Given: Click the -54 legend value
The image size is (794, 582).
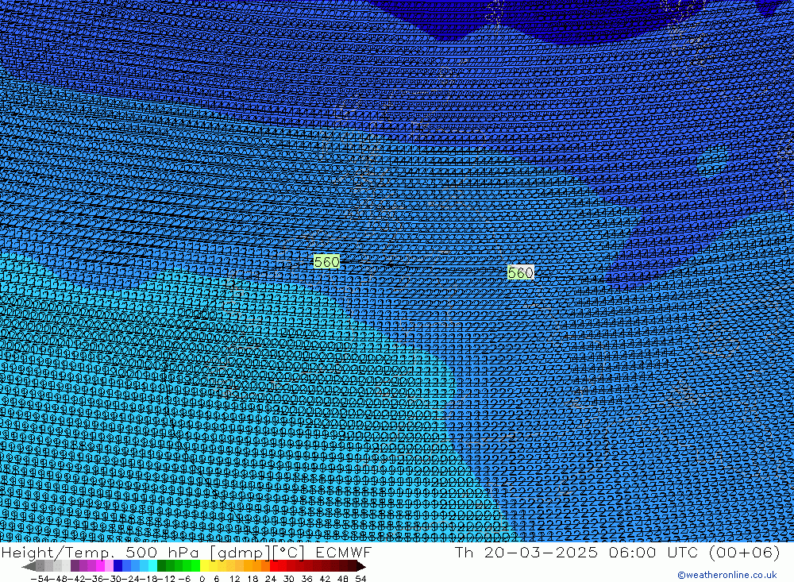Looking at the screenshot, I should click(x=40, y=579).
